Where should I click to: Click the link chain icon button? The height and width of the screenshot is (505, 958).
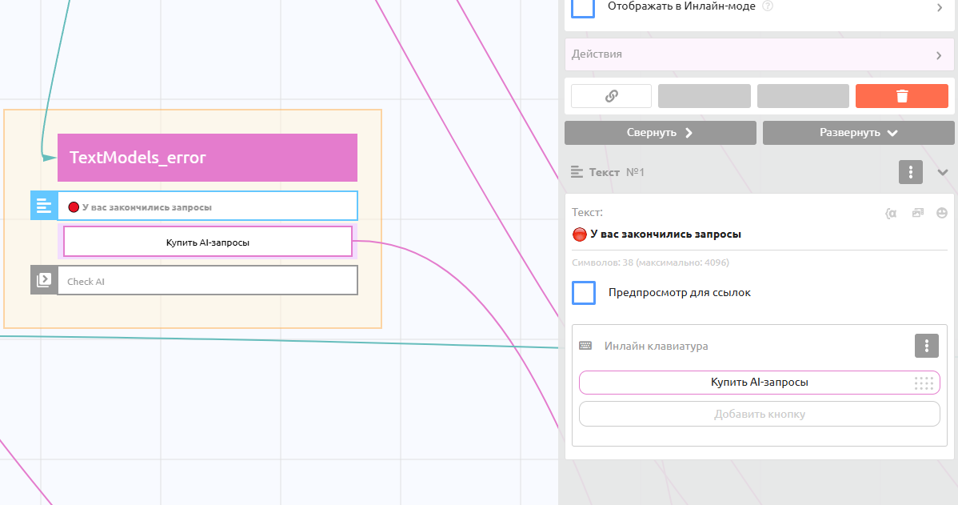611,96
